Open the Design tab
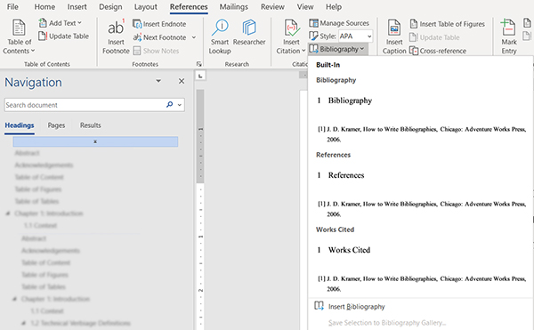This screenshot has width=534, height=330. (110, 7)
